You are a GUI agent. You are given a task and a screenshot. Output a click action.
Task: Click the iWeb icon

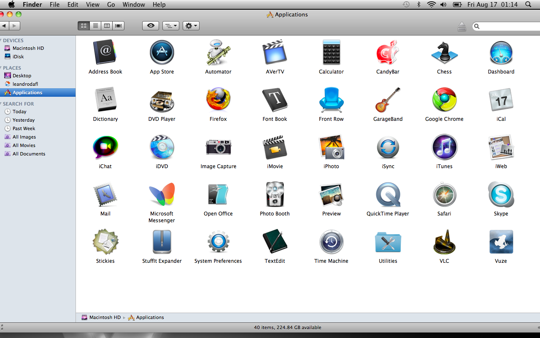click(x=501, y=147)
